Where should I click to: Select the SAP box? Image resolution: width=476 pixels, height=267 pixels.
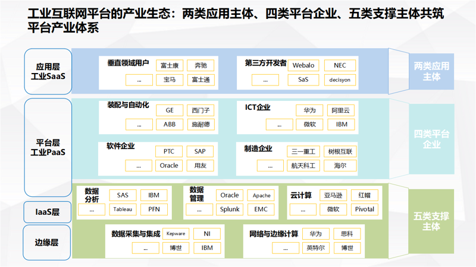[x=200, y=151]
